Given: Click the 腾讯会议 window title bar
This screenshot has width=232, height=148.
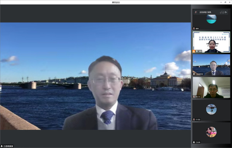Looking at the screenshot, I should [116, 2].
